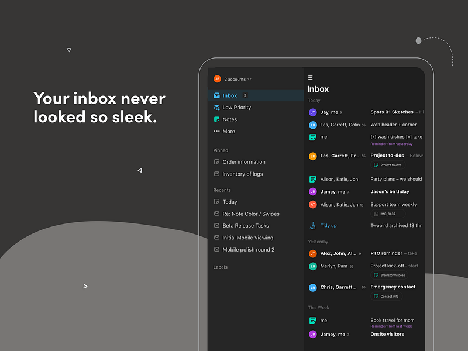This screenshot has height=351, width=468.
Task: Open the PTO reminder thread
Action: click(x=366, y=254)
